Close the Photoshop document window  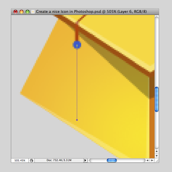(x=15, y=12)
